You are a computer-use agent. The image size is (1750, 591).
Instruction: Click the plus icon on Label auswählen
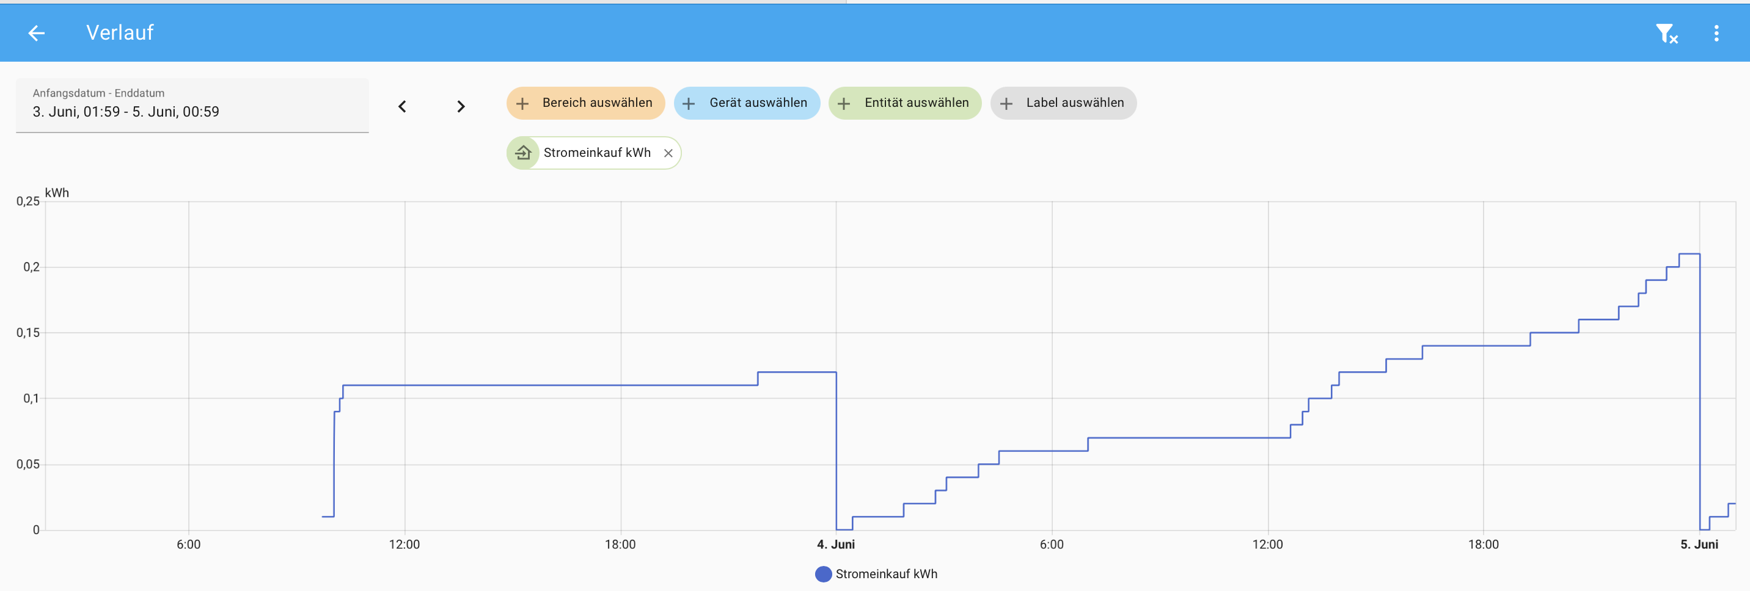pyautogui.click(x=1006, y=103)
